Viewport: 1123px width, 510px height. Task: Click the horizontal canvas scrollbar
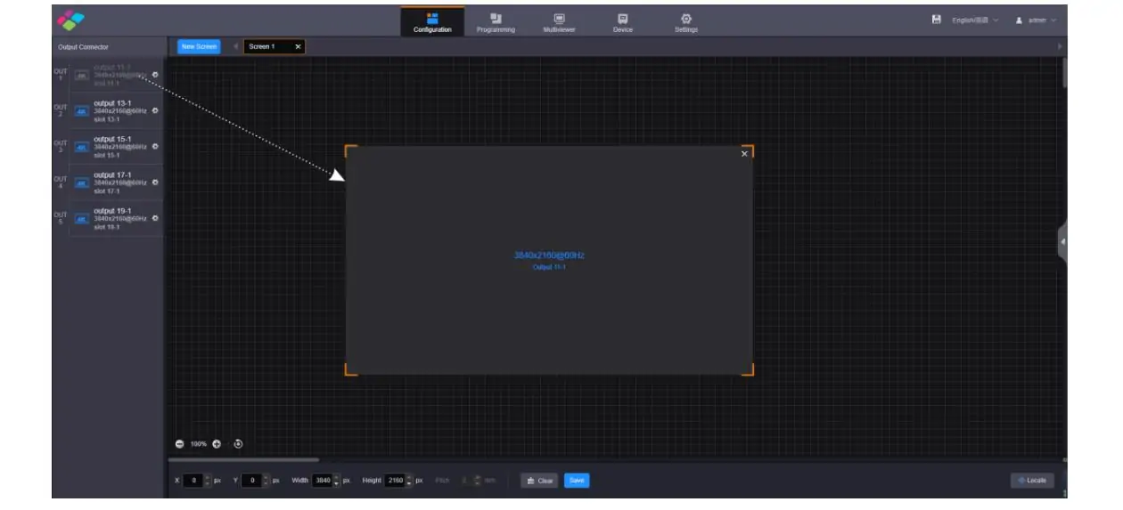243,460
